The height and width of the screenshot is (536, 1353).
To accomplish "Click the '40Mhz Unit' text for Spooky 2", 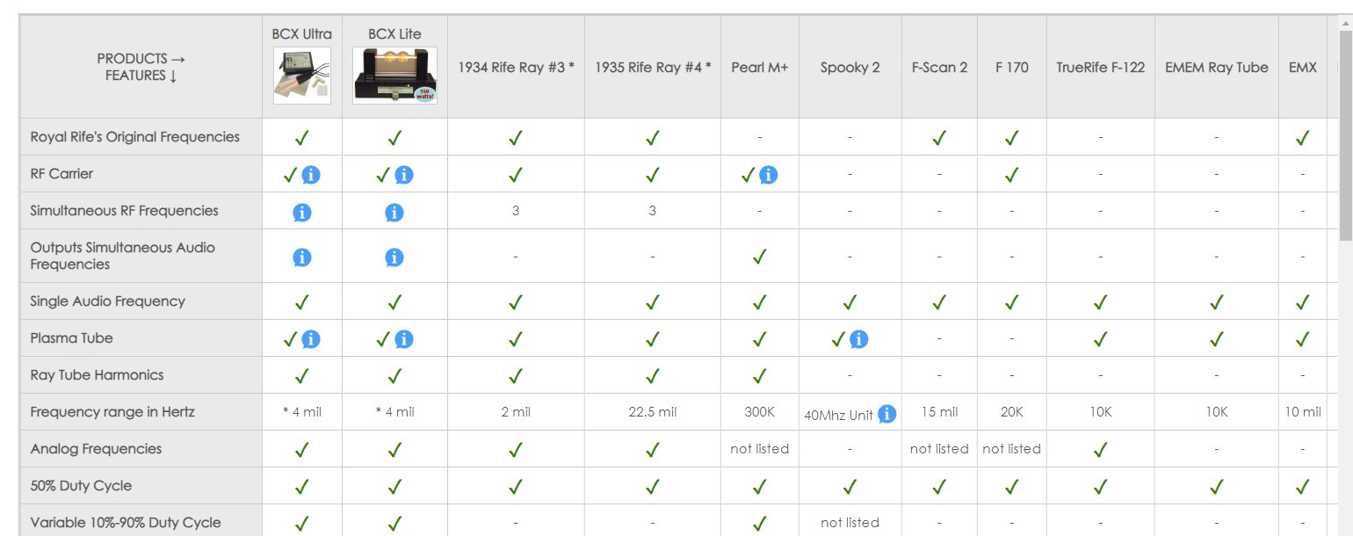I will coord(839,416).
